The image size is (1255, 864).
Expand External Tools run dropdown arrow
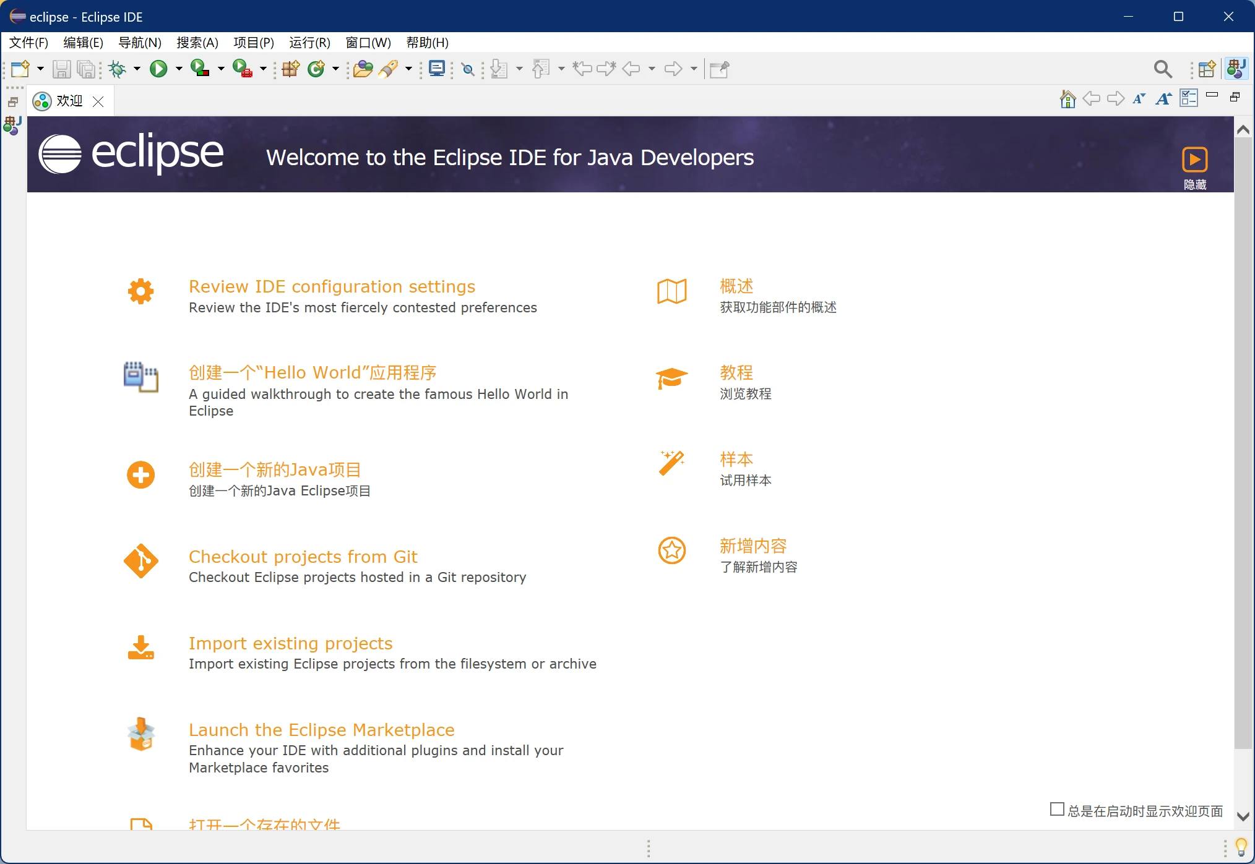click(263, 69)
